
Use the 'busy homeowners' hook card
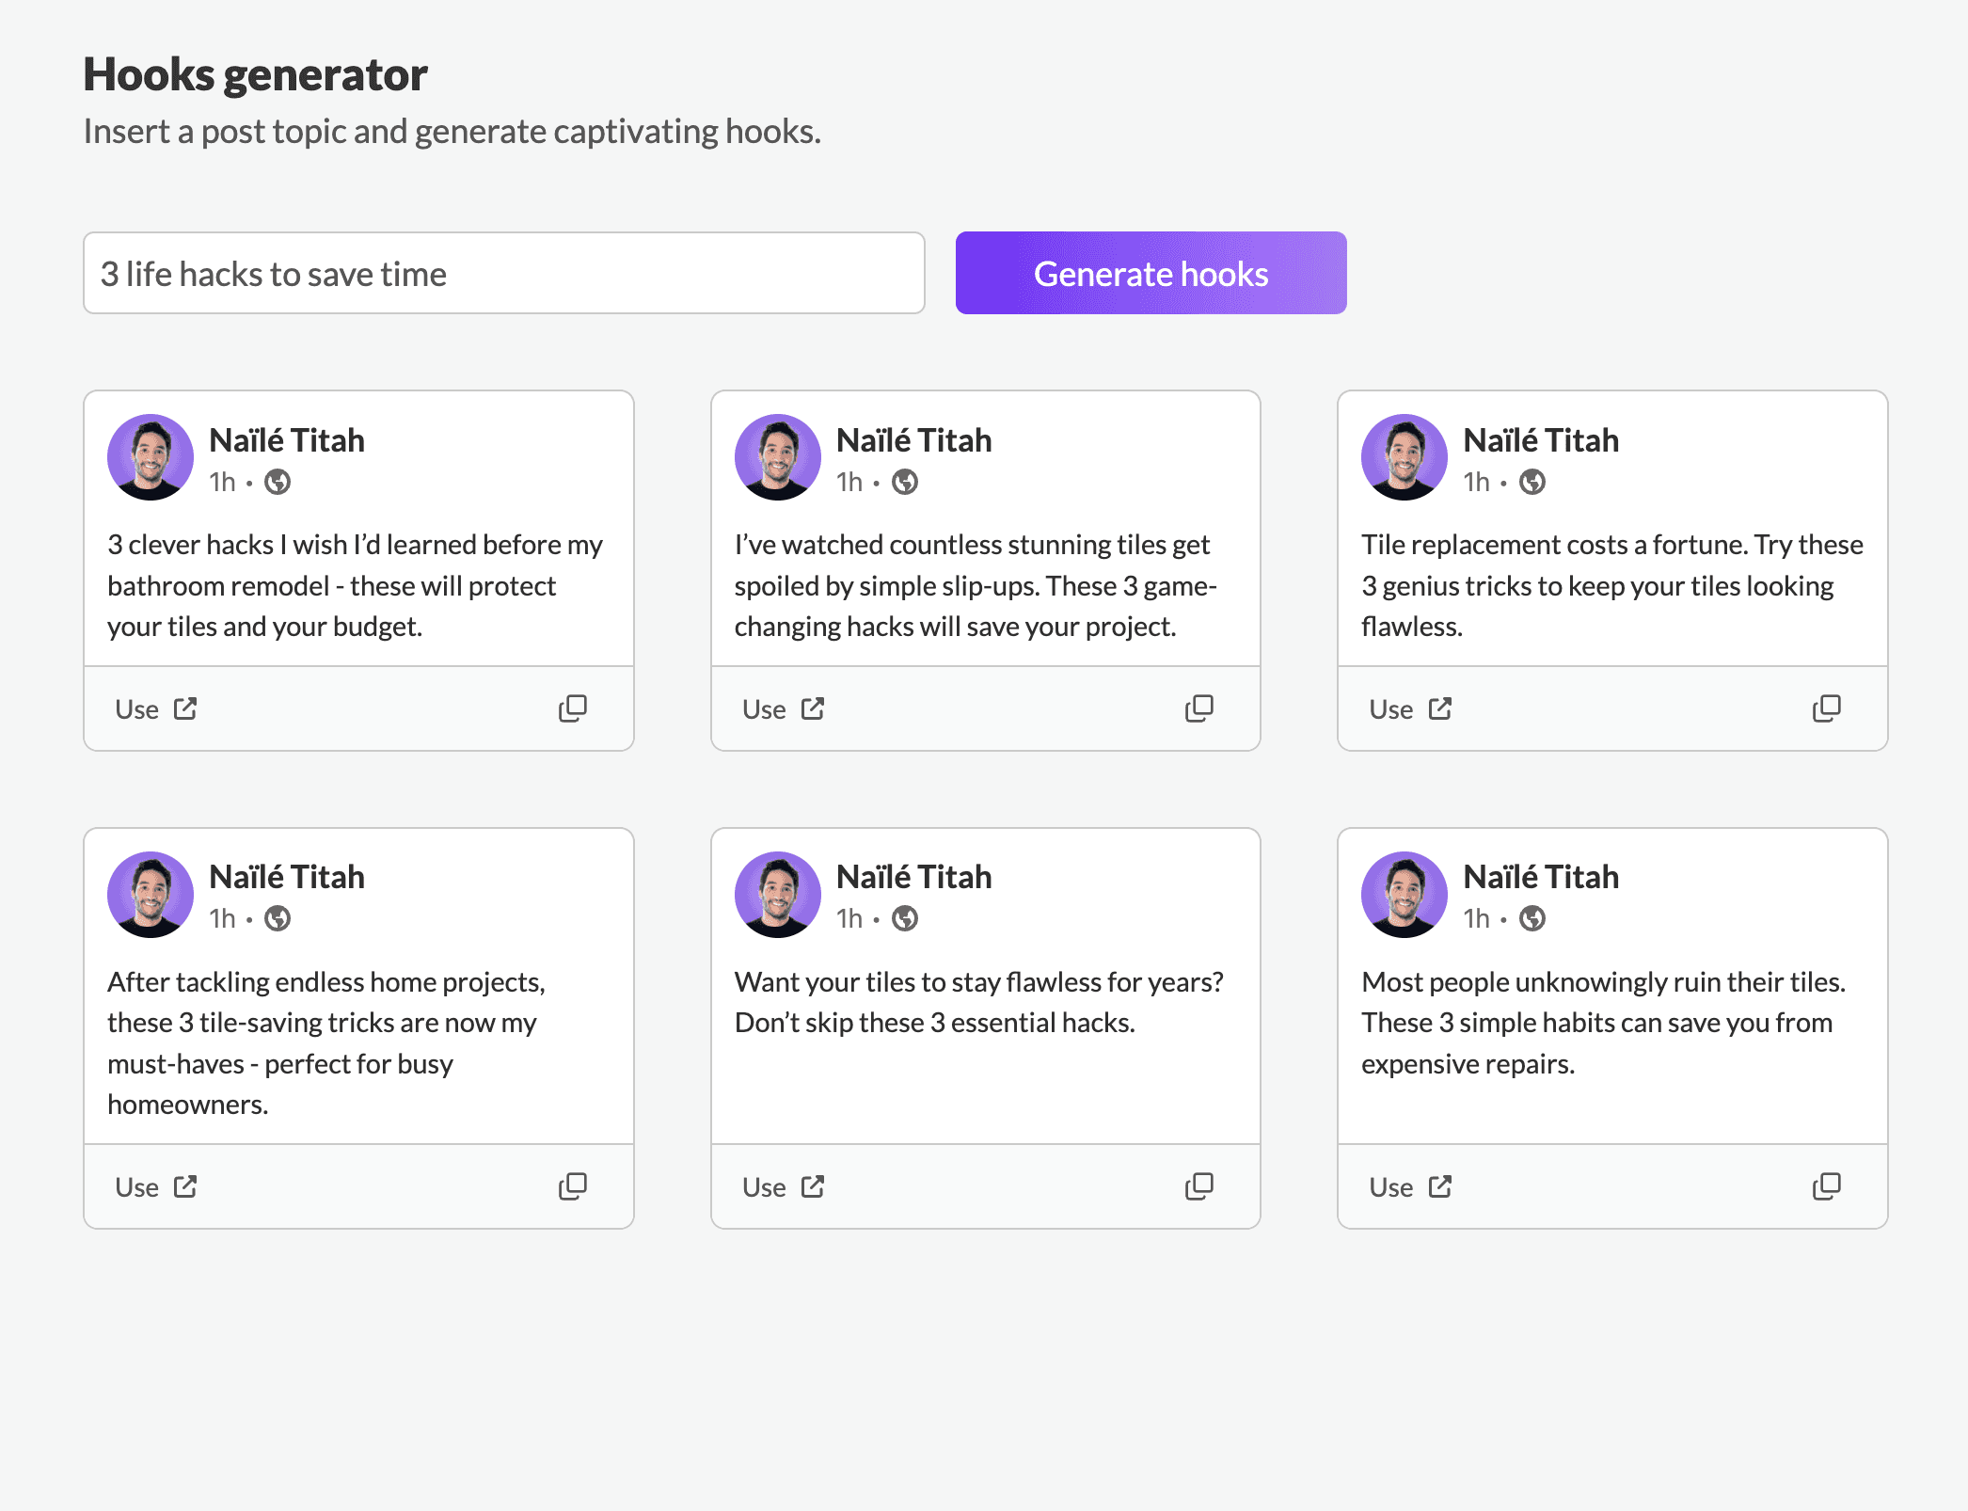pyautogui.click(x=156, y=1187)
